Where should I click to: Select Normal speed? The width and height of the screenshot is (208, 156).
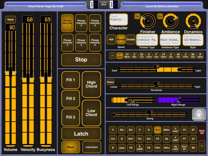coord(121,40)
